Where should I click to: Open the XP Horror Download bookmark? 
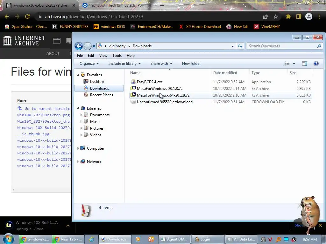click(200, 27)
